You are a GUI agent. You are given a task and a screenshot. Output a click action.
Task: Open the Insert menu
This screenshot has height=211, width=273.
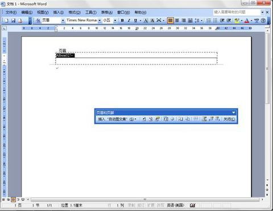point(59,13)
